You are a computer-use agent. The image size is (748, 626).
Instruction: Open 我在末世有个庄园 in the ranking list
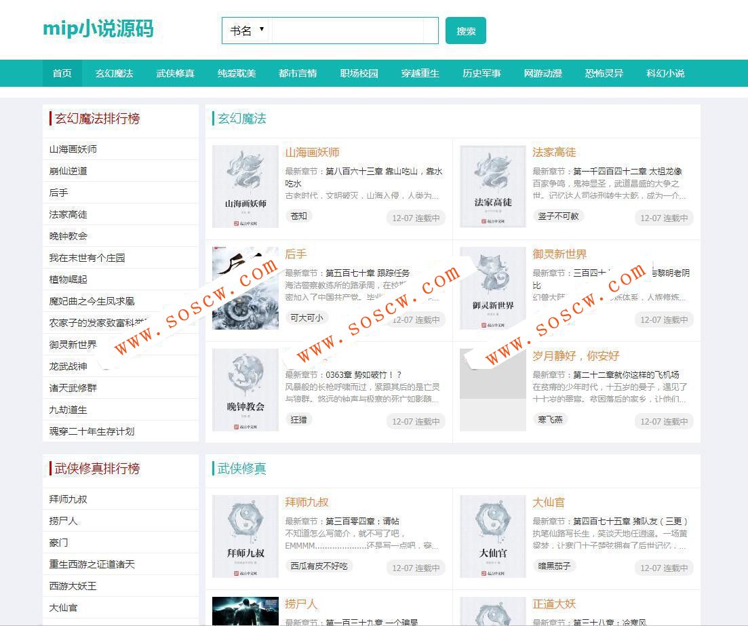[87, 258]
